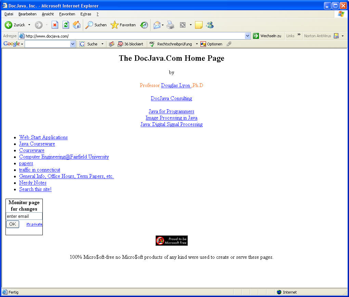Refresh the page with the reload icon
The width and height of the screenshot is (349, 297).
point(66,25)
